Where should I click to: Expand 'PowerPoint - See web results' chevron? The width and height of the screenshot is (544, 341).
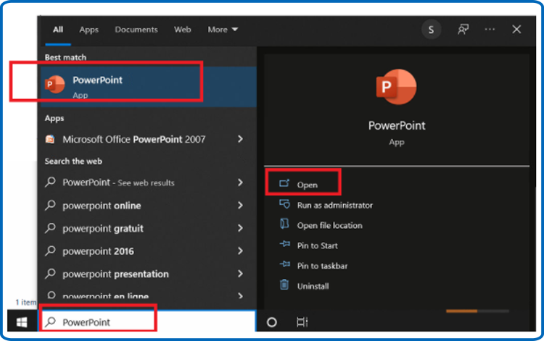point(240,182)
